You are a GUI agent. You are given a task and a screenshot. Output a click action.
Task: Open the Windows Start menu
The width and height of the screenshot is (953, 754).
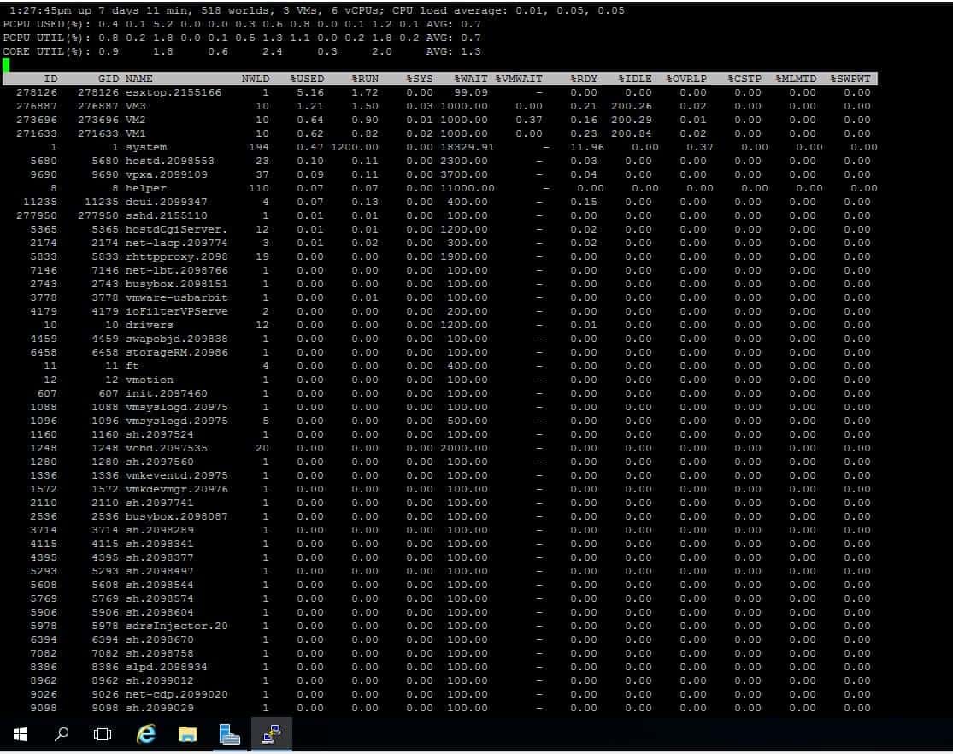tap(20, 734)
